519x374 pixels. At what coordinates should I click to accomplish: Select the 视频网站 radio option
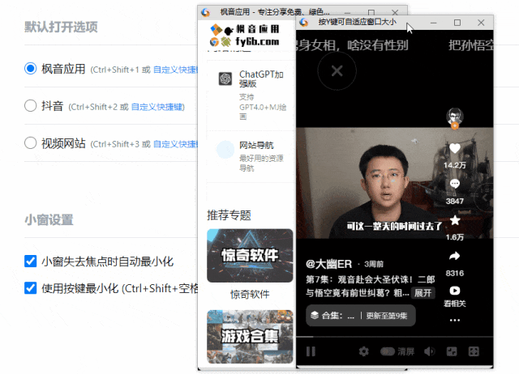(31, 143)
